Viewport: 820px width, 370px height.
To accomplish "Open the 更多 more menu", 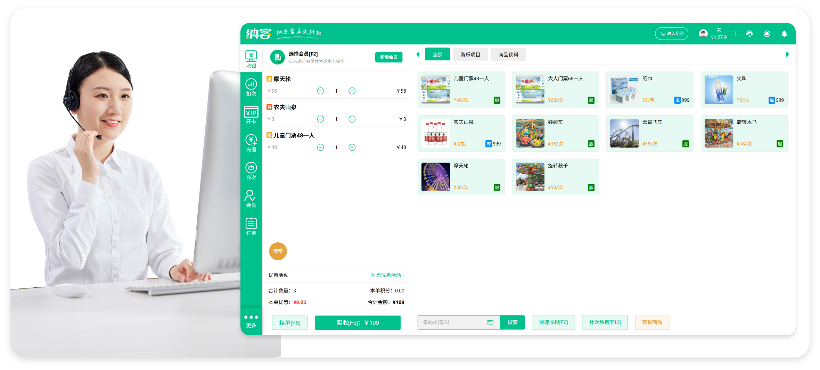I will tap(251, 321).
